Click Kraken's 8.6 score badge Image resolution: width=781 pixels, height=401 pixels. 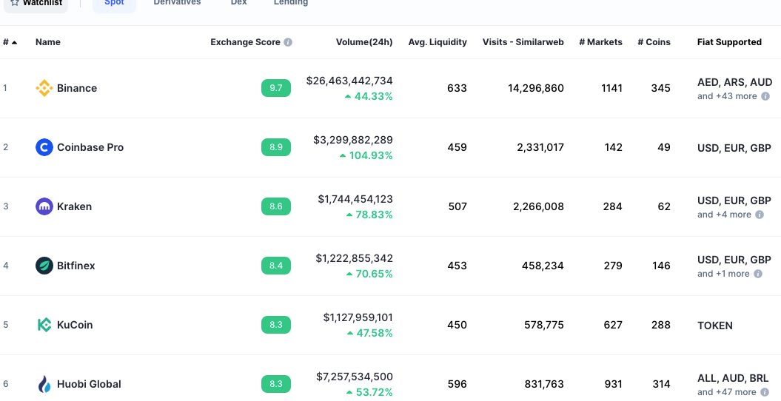[276, 206]
